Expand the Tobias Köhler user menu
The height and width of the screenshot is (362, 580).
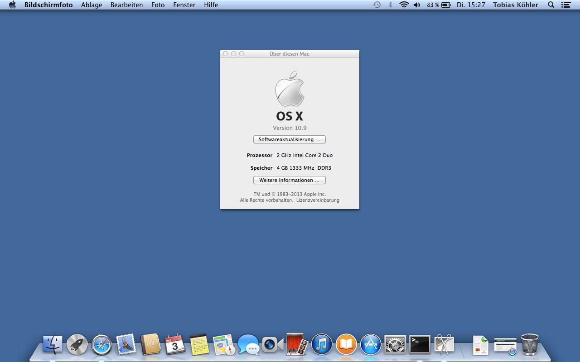point(516,5)
